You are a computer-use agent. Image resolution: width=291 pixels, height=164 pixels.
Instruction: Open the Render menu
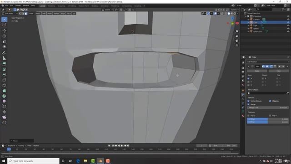(x=18, y=5)
